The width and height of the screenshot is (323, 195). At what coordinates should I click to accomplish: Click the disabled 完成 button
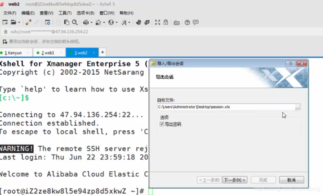pyautogui.click(x=263, y=180)
